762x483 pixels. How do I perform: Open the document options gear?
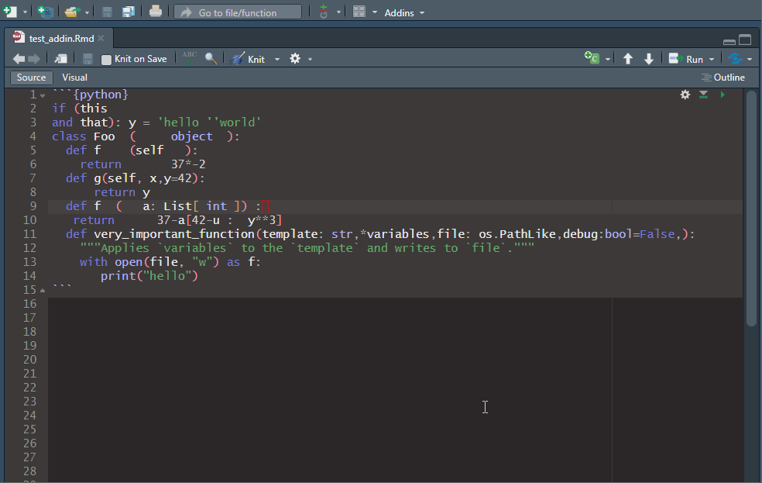pyautogui.click(x=295, y=59)
